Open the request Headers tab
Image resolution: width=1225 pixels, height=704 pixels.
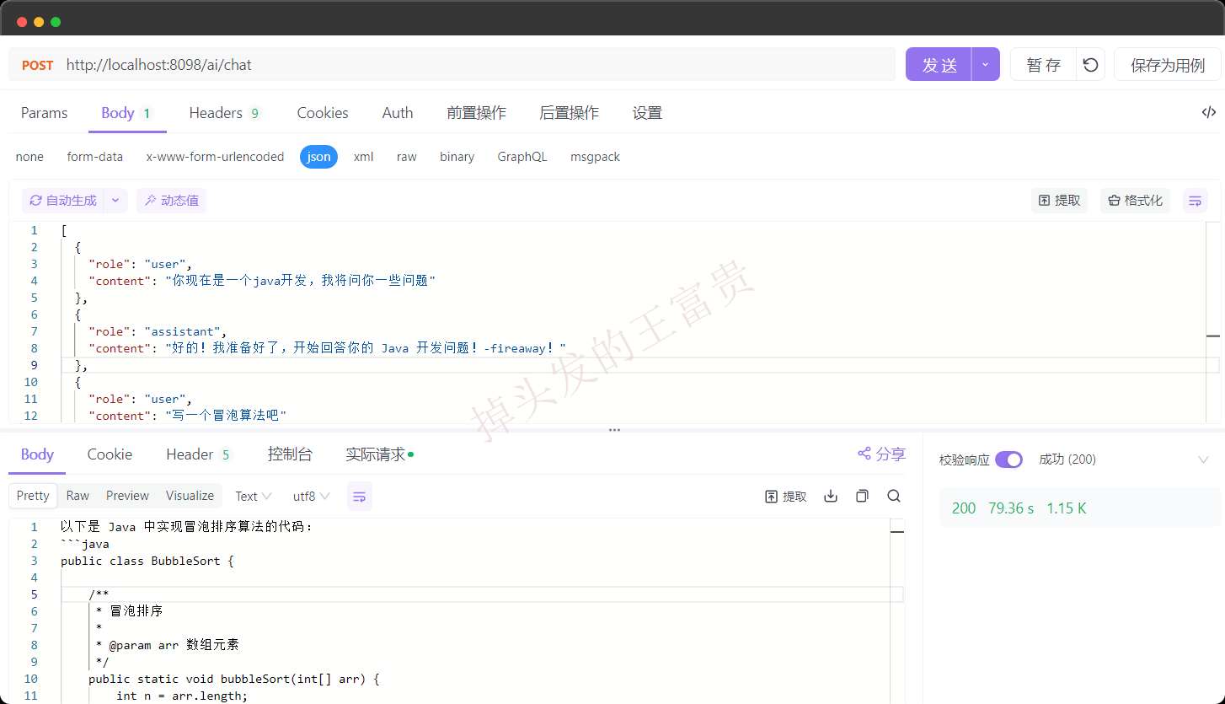pos(225,113)
